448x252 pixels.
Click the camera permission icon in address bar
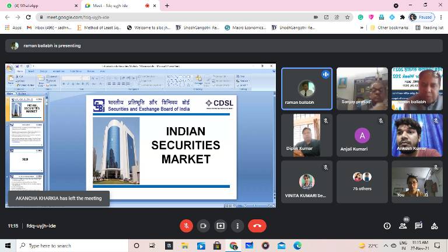point(316,17)
